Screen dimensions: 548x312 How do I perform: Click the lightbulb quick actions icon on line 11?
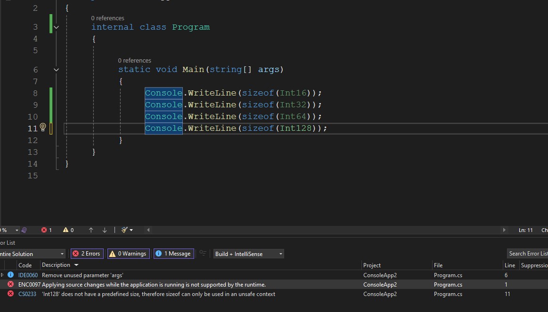(42, 127)
